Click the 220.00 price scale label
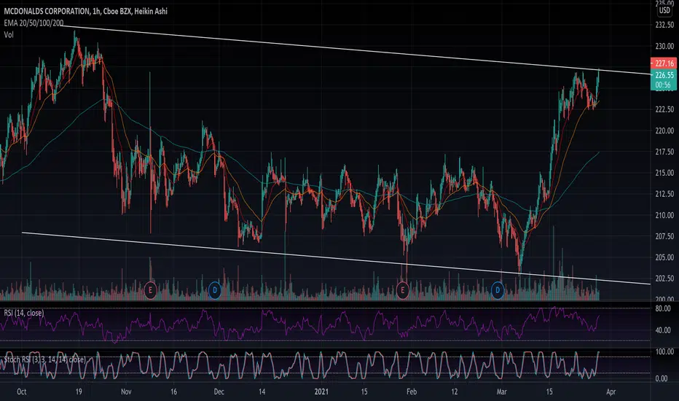 tap(664, 131)
